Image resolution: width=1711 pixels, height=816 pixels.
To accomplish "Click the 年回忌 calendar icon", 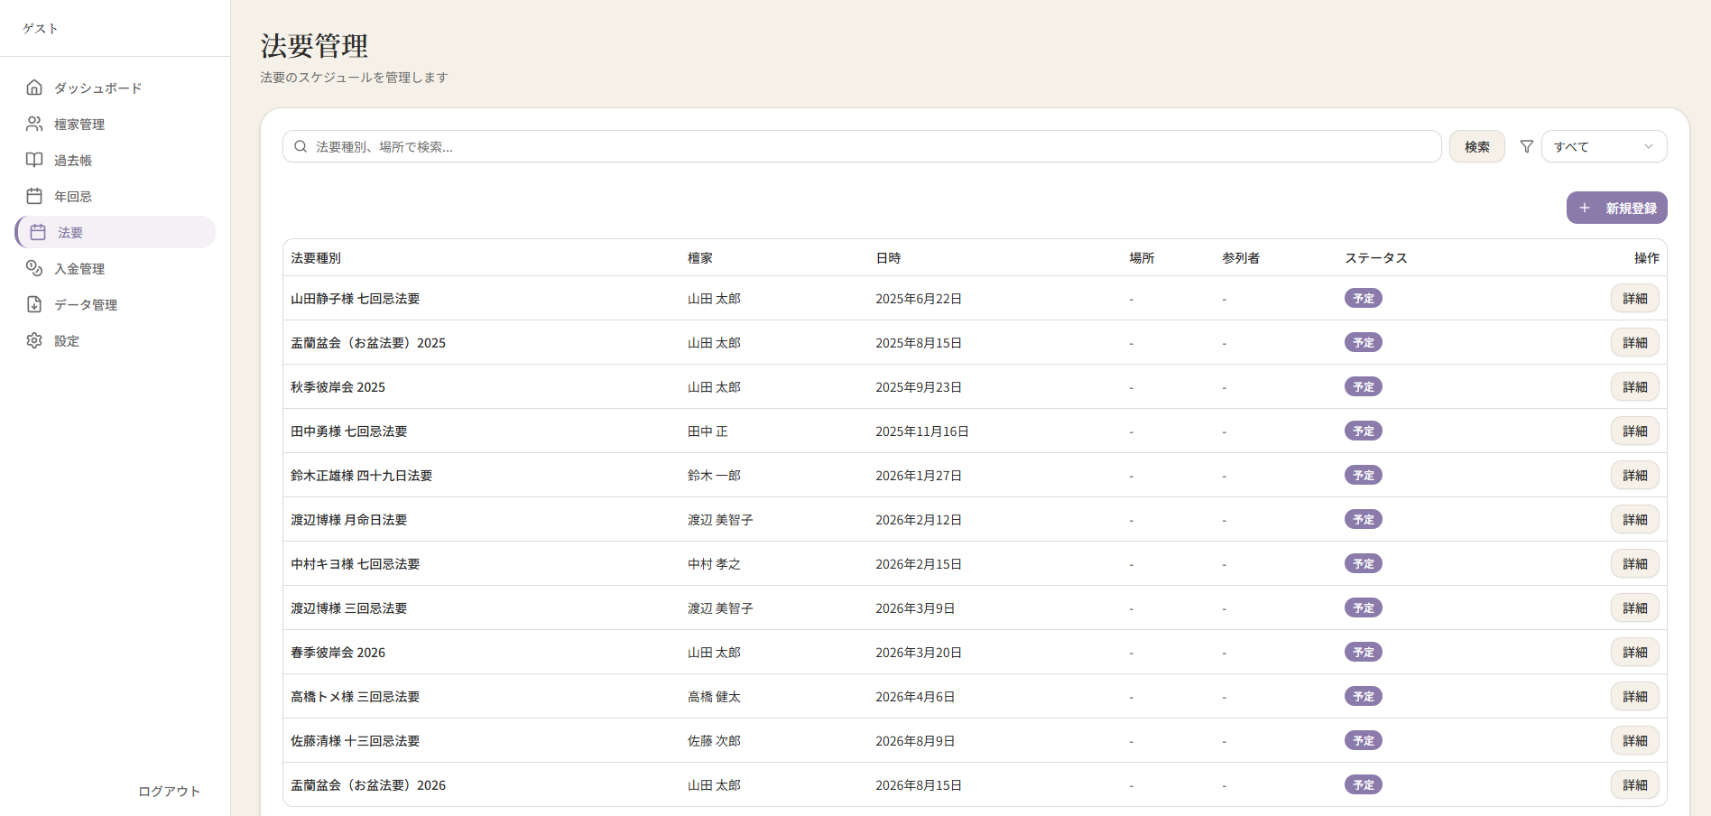I will pyautogui.click(x=34, y=196).
